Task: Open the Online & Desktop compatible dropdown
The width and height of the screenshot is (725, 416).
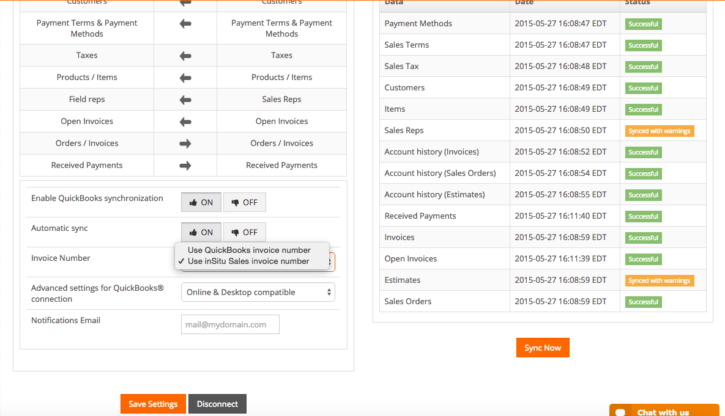Action: (258, 292)
